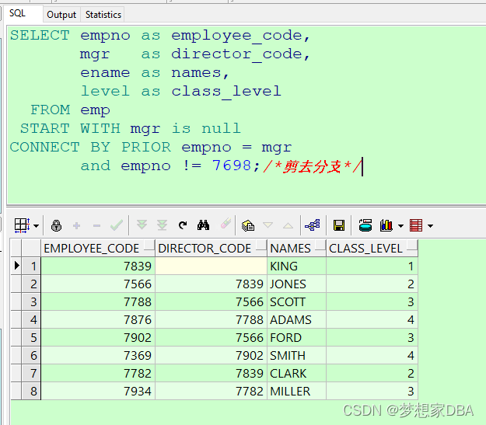Click the cell containing JONES
This screenshot has width=486, height=425.
tap(296, 284)
